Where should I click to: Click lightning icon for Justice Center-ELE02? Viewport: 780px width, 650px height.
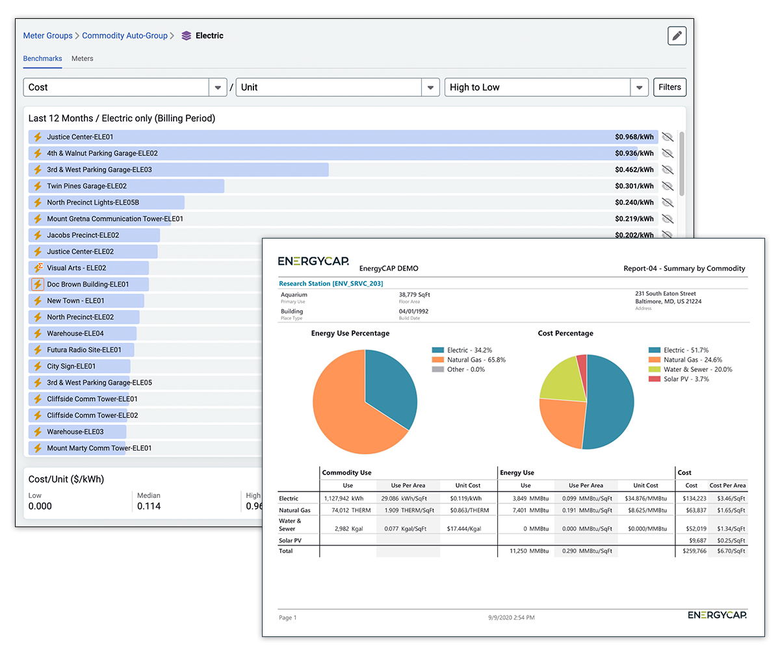(x=38, y=252)
